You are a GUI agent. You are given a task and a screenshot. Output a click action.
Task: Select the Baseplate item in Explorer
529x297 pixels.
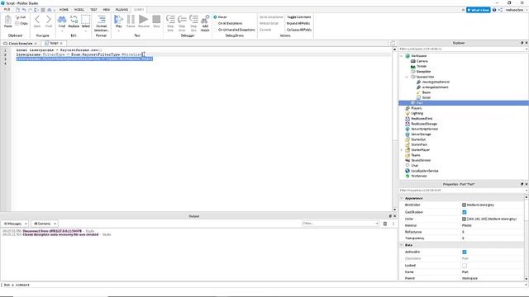pos(423,72)
